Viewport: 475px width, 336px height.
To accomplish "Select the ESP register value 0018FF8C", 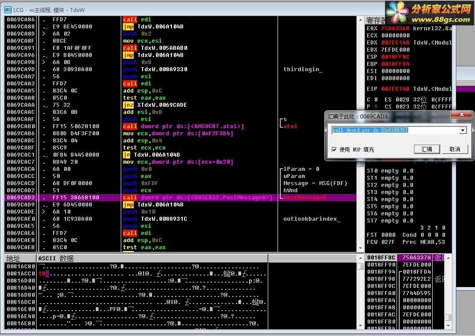I will tap(395, 57).
